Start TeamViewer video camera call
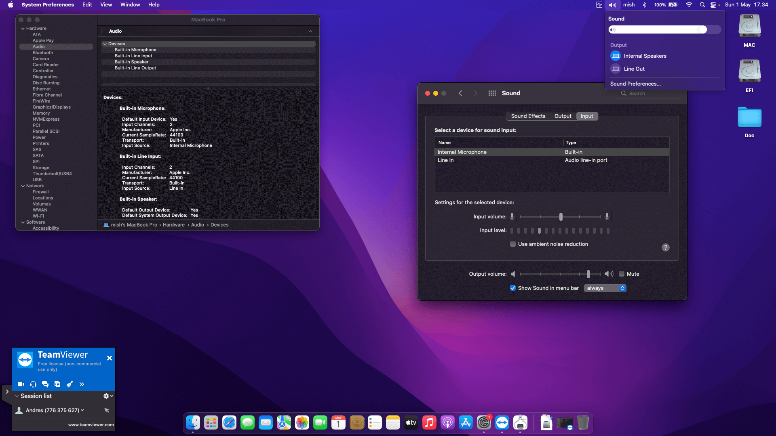 pos(21,384)
